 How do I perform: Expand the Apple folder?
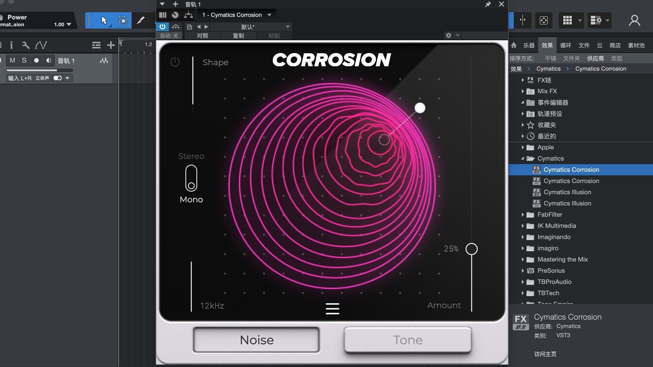523,147
